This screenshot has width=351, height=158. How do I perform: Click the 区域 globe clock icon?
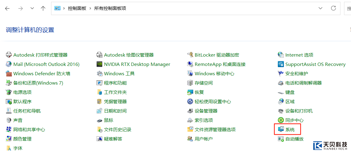281,102
